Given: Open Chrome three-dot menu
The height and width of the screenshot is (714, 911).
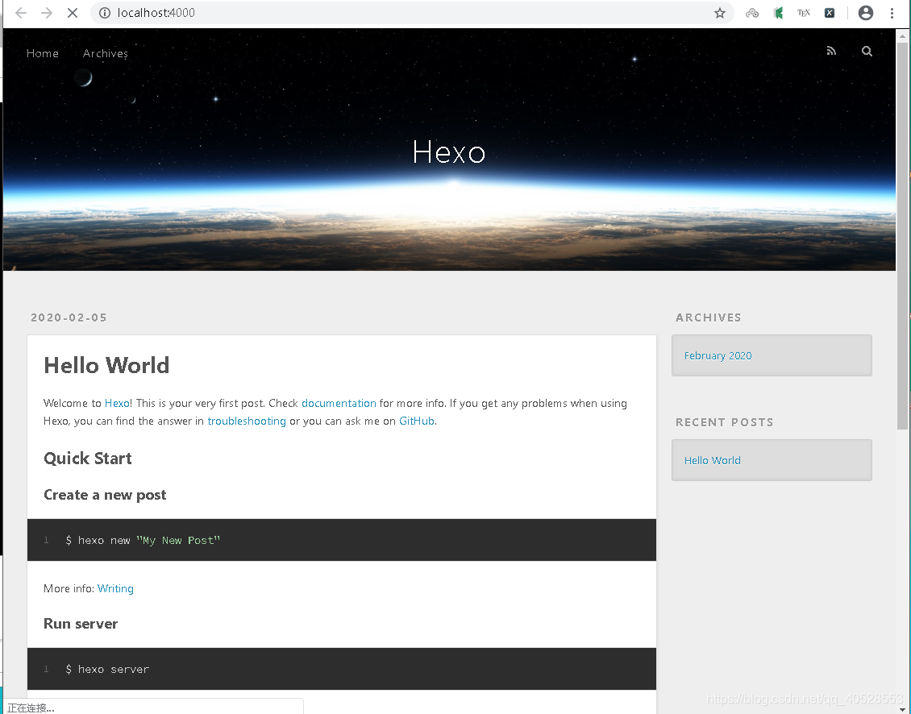Looking at the screenshot, I should [892, 13].
